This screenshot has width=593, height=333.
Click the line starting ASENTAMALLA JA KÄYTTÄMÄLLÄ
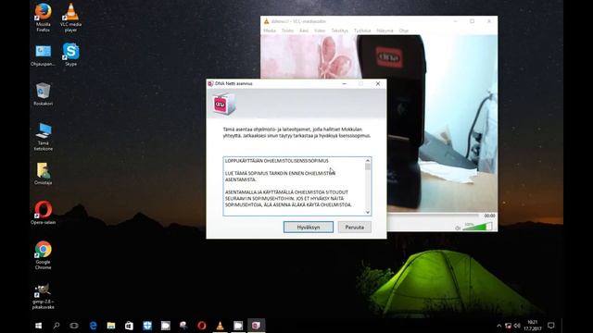(286, 192)
